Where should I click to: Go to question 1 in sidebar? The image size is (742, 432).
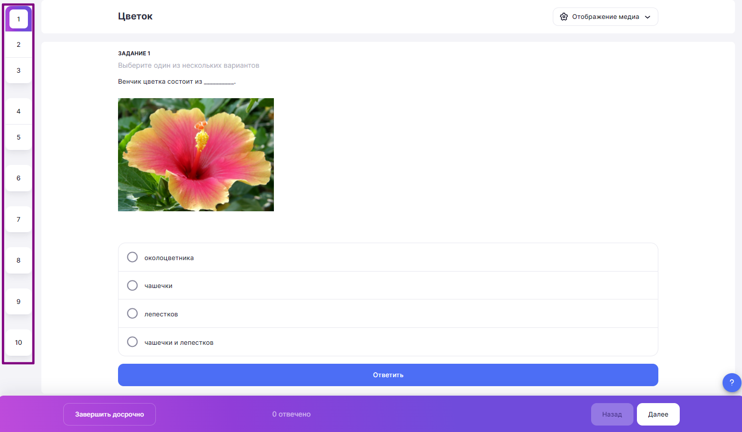click(x=19, y=19)
